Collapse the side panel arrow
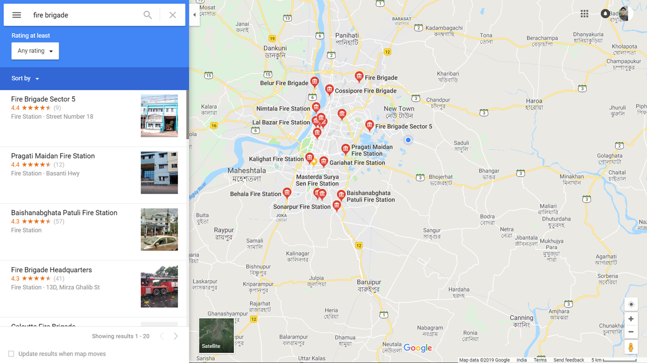 (195, 15)
